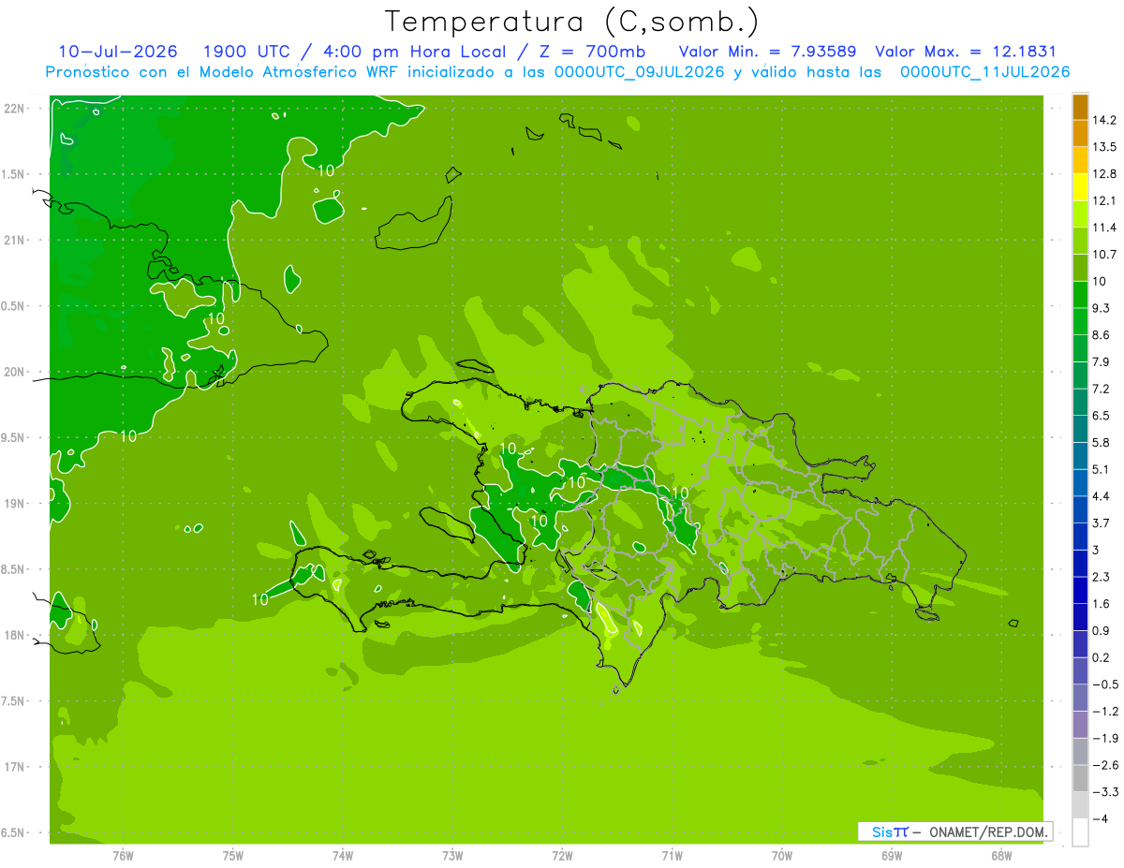Image resolution: width=1124 pixels, height=868 pixels.
Task: Click the longitude label '71W'
Action: click(672, 855)
